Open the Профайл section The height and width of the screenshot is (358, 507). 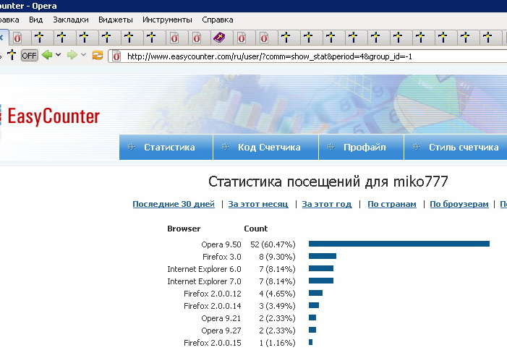pos(363,148)
